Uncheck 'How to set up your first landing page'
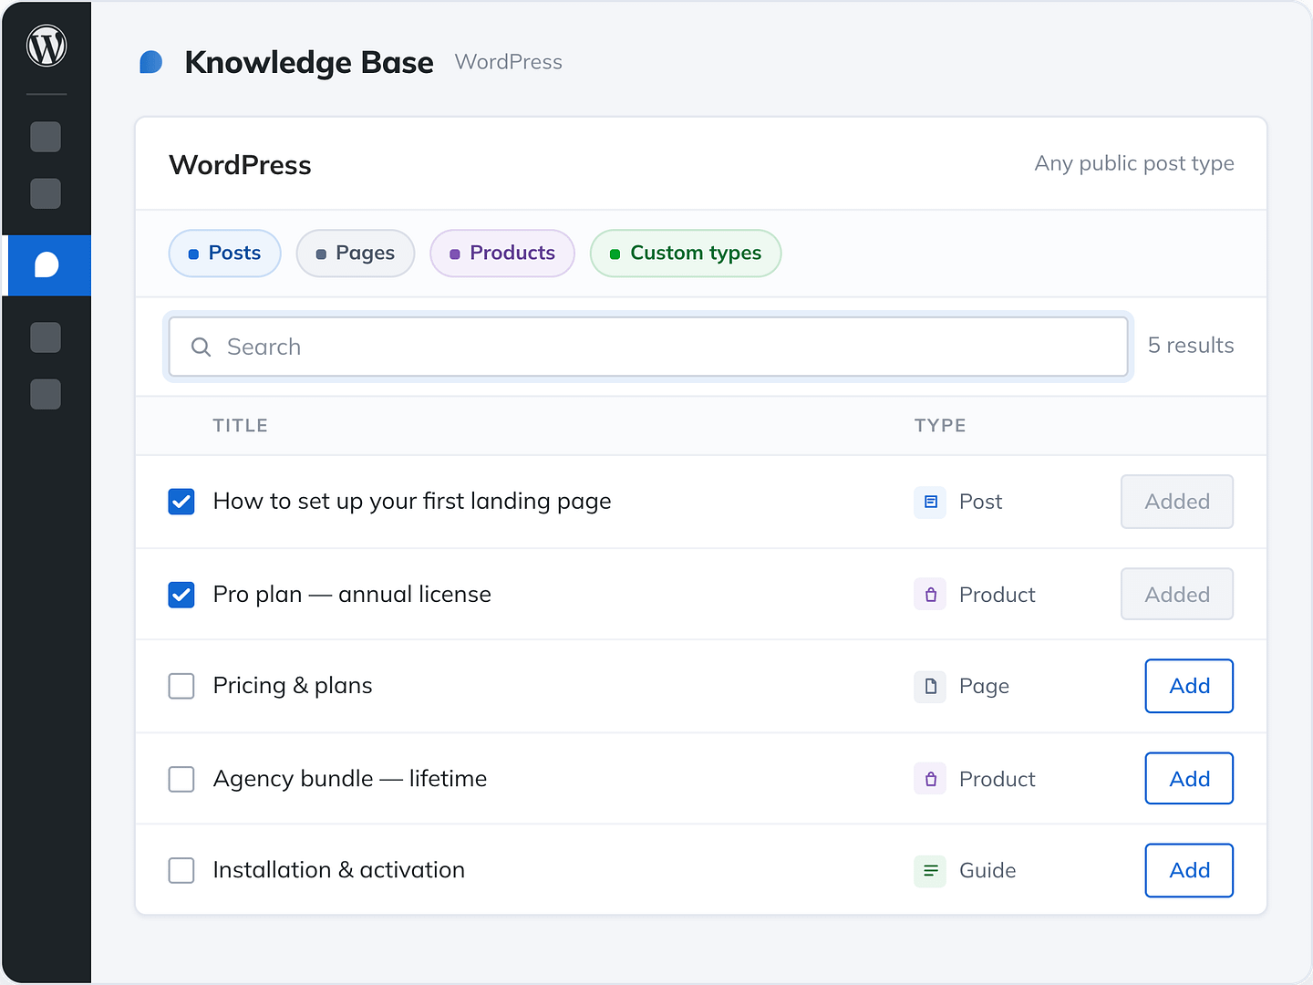Image resolution: width=1313 pixels, height=985 pixels. pyautogui.click(x=181, y=502)
